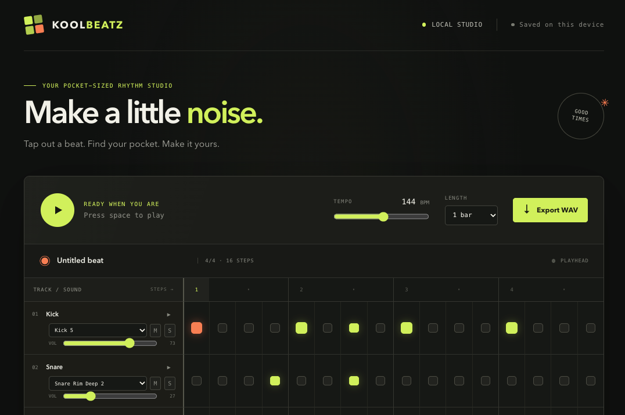Toggle Kick step 7 pad off
625x415 pixels.
click(354, 328)
